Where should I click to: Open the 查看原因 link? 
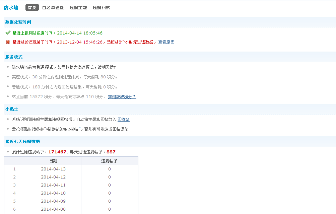pos(166,42)
